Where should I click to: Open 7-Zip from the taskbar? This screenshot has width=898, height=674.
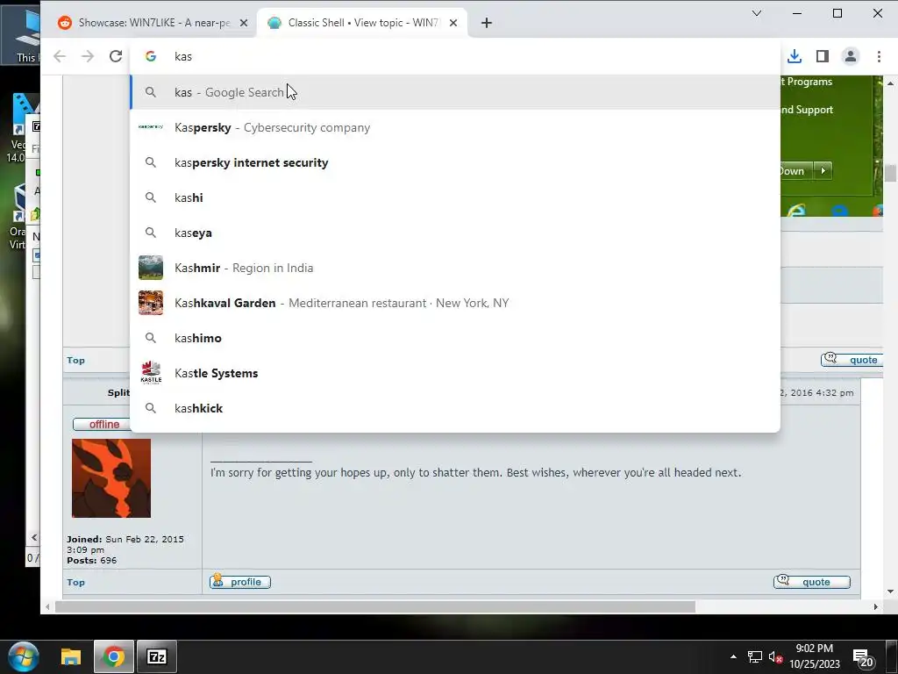[x=157, y=656]
